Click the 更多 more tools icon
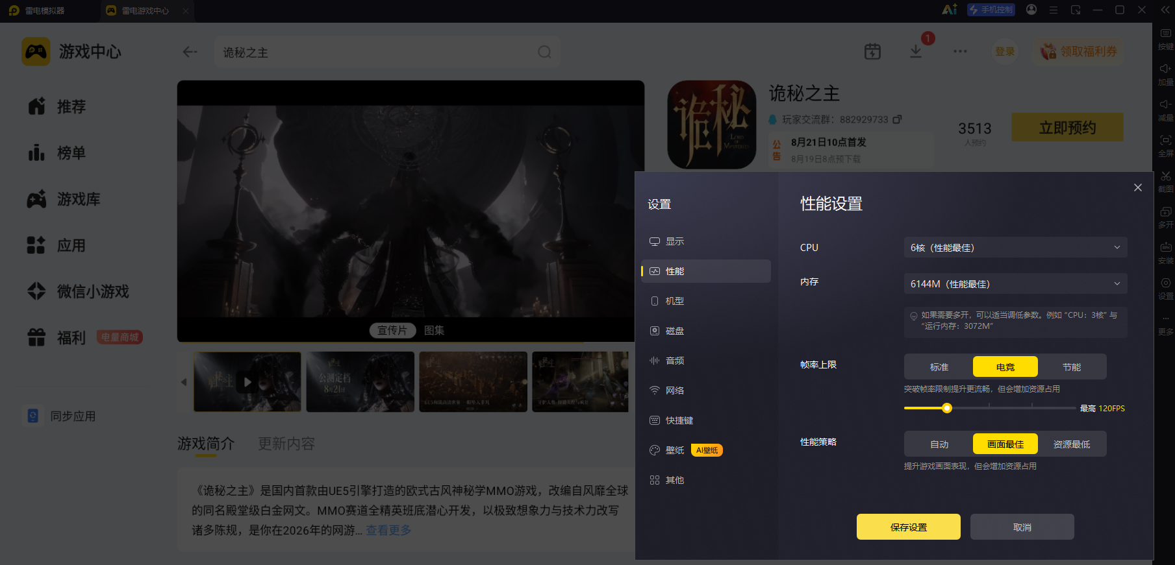The width and height of the screenshot is (1175, 565). (1166, 324)
